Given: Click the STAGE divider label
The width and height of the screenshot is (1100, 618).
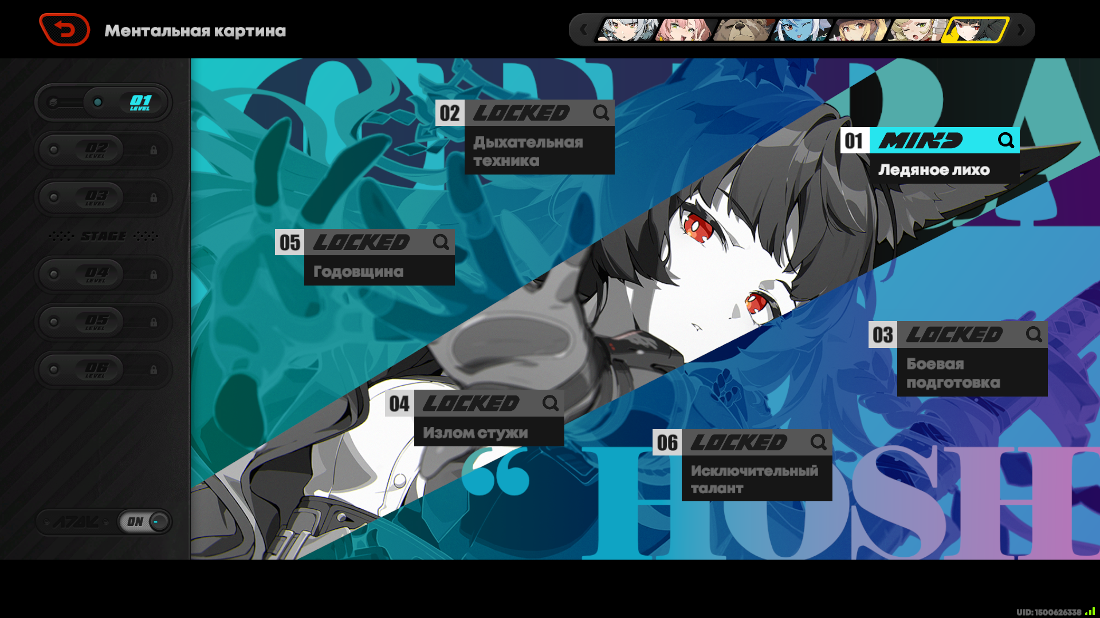Looking at the screenshot, I should [x=104, y=236].
